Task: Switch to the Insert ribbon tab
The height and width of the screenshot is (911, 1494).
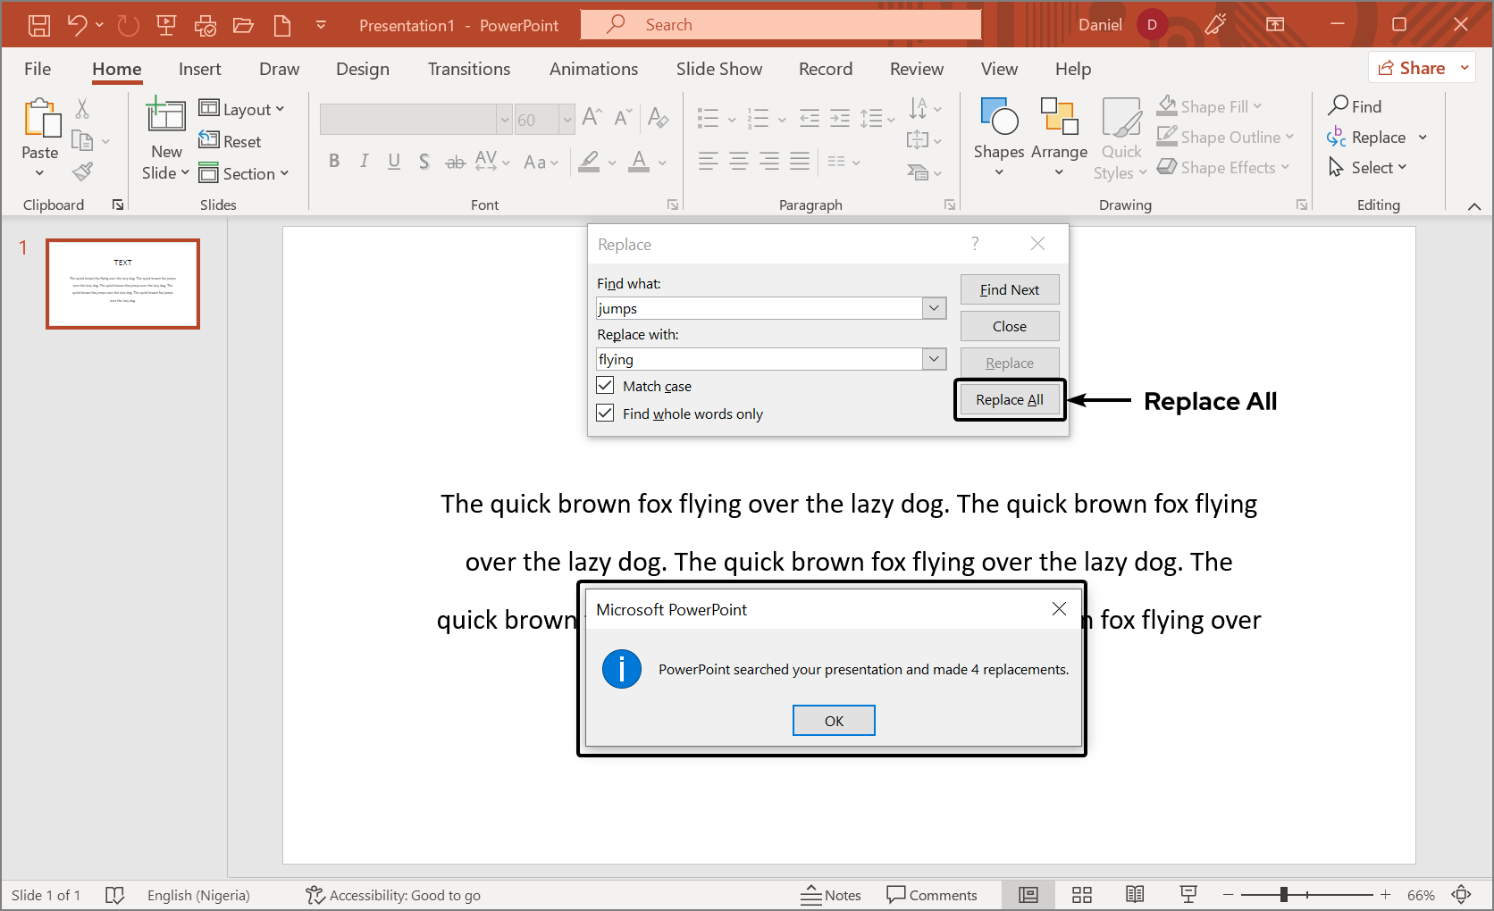Action: point(199,69)
